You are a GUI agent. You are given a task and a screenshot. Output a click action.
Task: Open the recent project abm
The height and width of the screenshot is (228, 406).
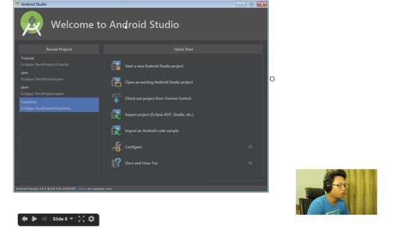59,90
